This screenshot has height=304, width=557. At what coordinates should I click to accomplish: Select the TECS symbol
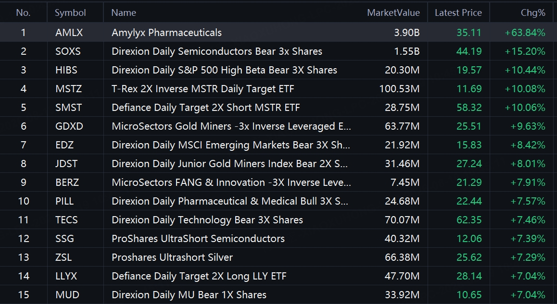pyautogui.click(x=66, y=220)
